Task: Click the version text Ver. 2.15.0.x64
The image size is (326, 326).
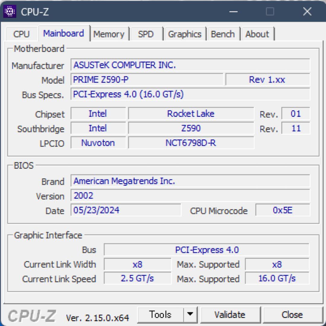Action: 97,318
